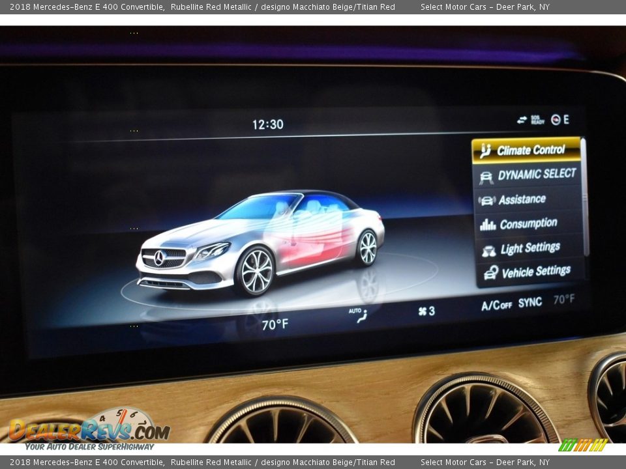Select the passenger temperature 70°F by SYNC
626x469 pixels.
point(563,299)
